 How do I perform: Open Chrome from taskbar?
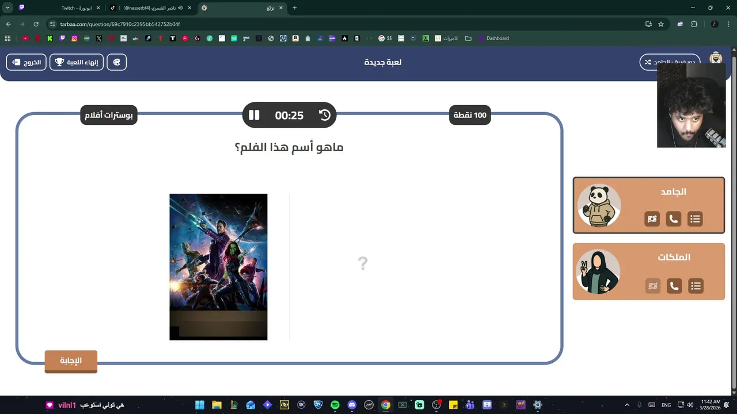(386, 405)
